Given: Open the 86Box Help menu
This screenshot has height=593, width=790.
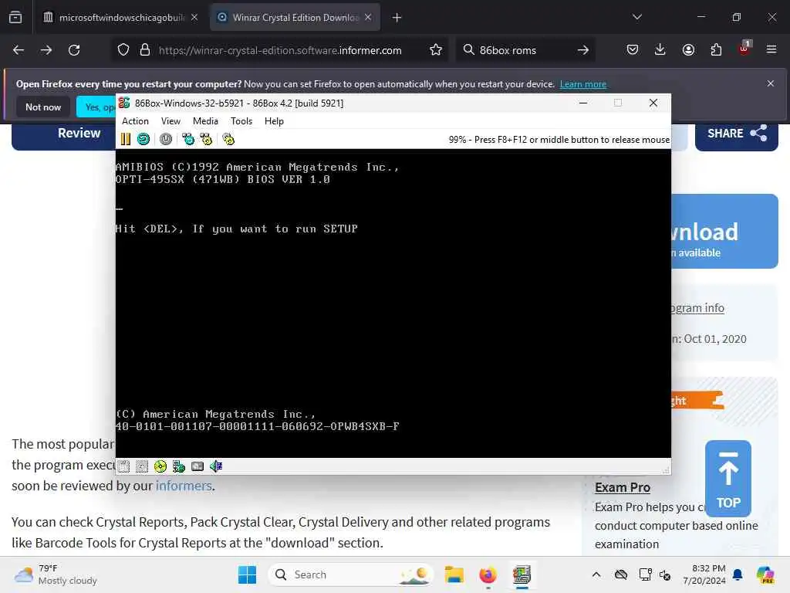Looking at the screenshot, I should [x=274, y=121].
